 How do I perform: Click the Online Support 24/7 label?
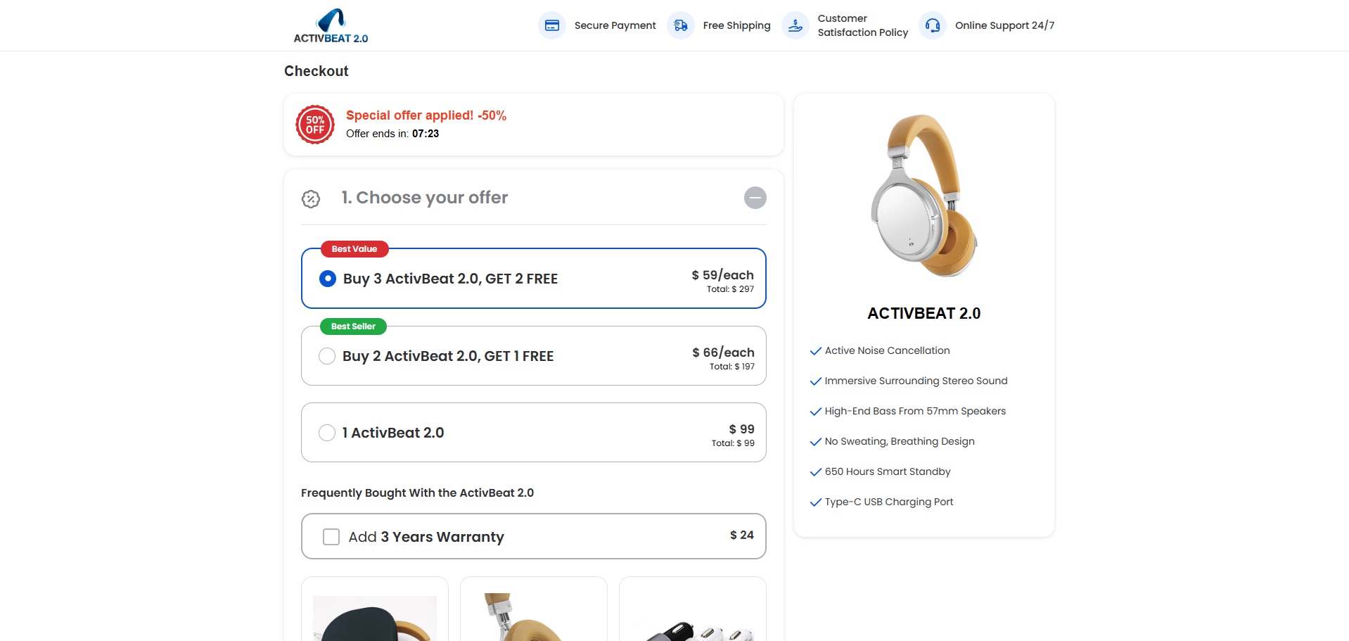pos(1004,26)
